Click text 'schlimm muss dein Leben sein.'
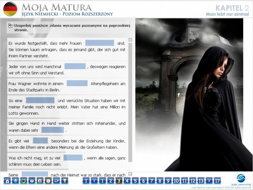 click(x=35, y=164)
